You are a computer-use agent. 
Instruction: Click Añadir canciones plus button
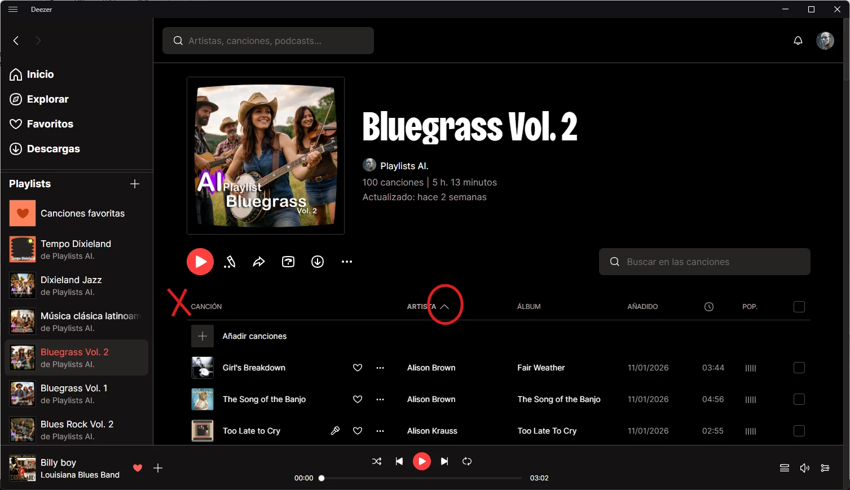202,336
